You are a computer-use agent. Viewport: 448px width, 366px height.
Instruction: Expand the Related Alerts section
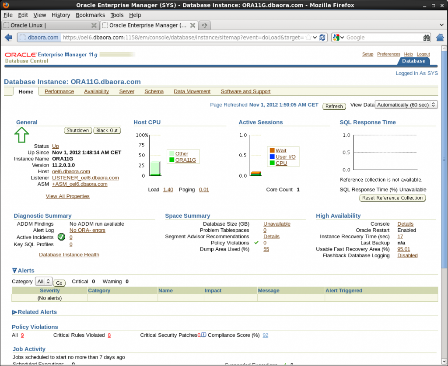(14, 312)
